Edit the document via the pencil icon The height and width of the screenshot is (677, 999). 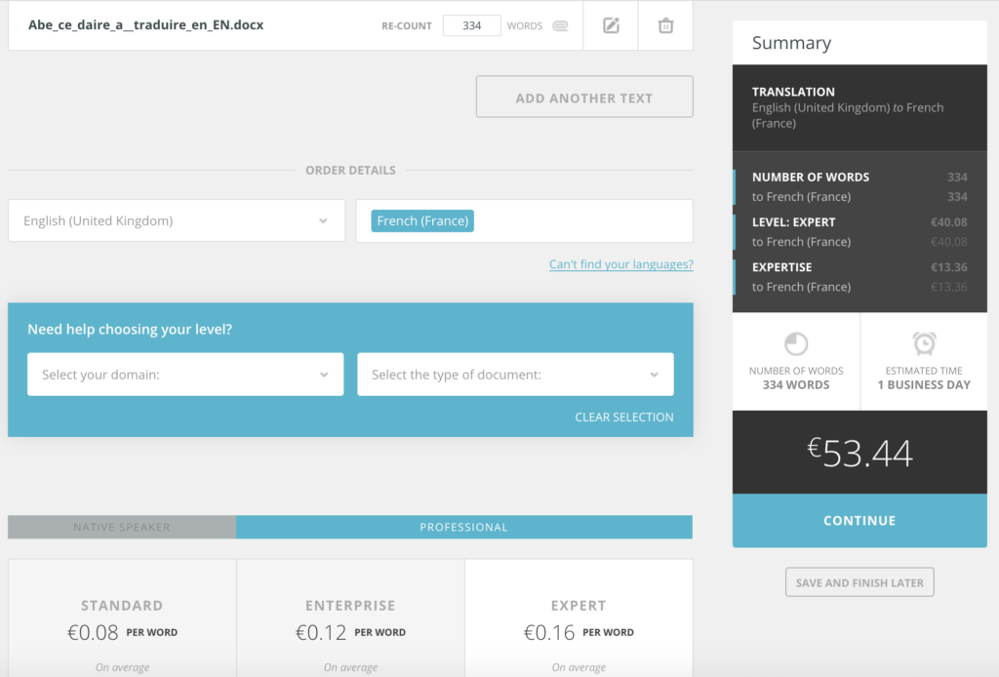pos(610,25)
